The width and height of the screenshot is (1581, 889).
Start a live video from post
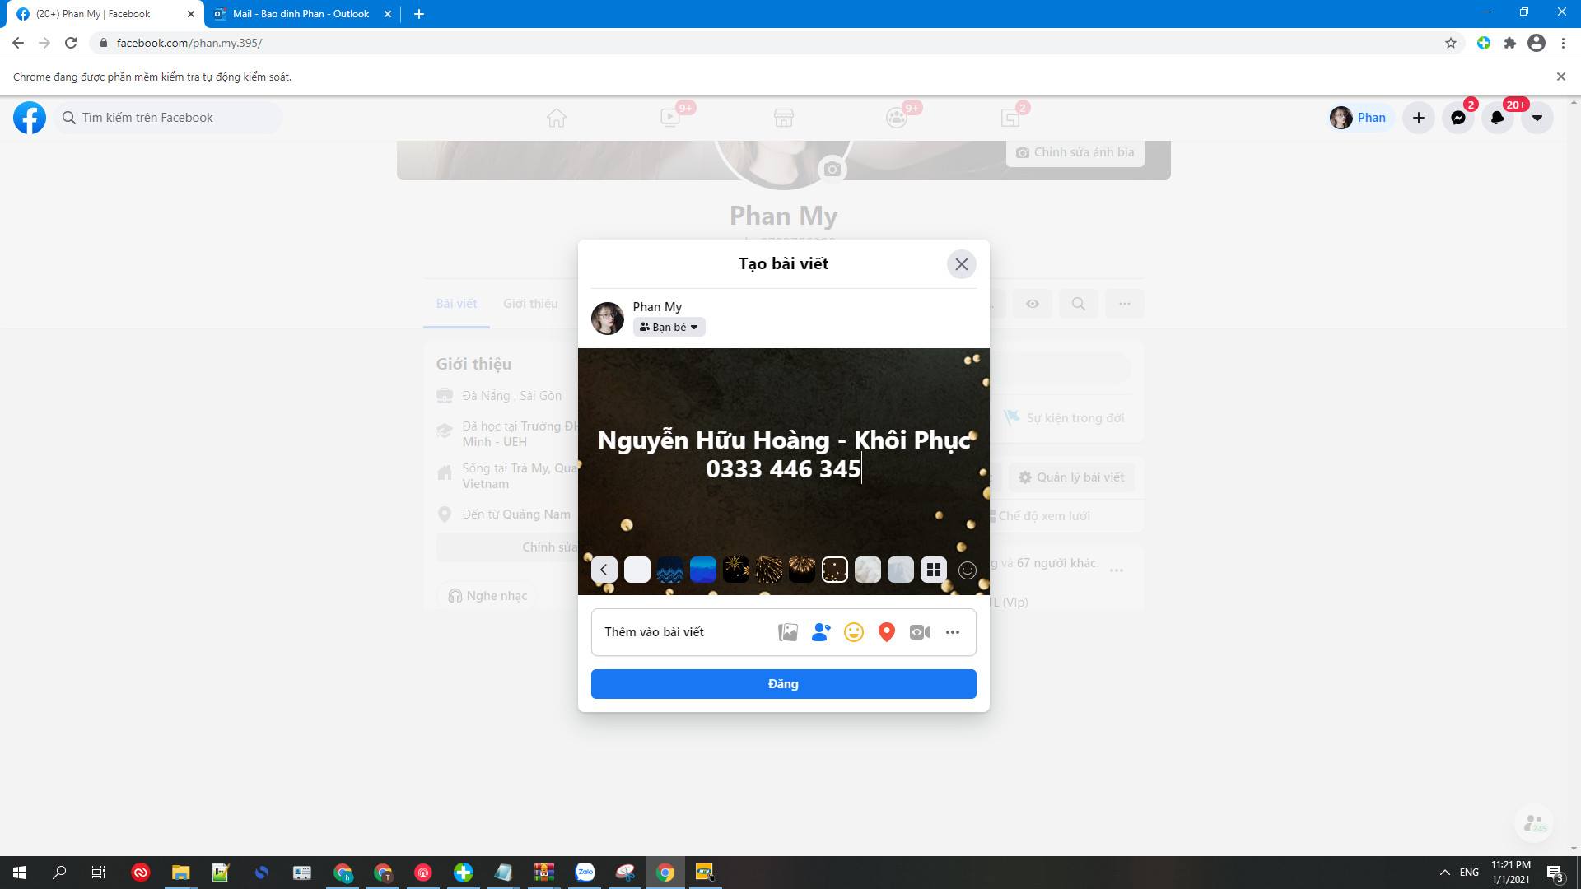920,632
